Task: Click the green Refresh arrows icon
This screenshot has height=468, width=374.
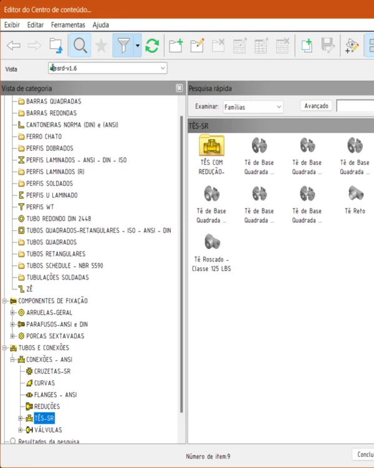Action: 152,46
